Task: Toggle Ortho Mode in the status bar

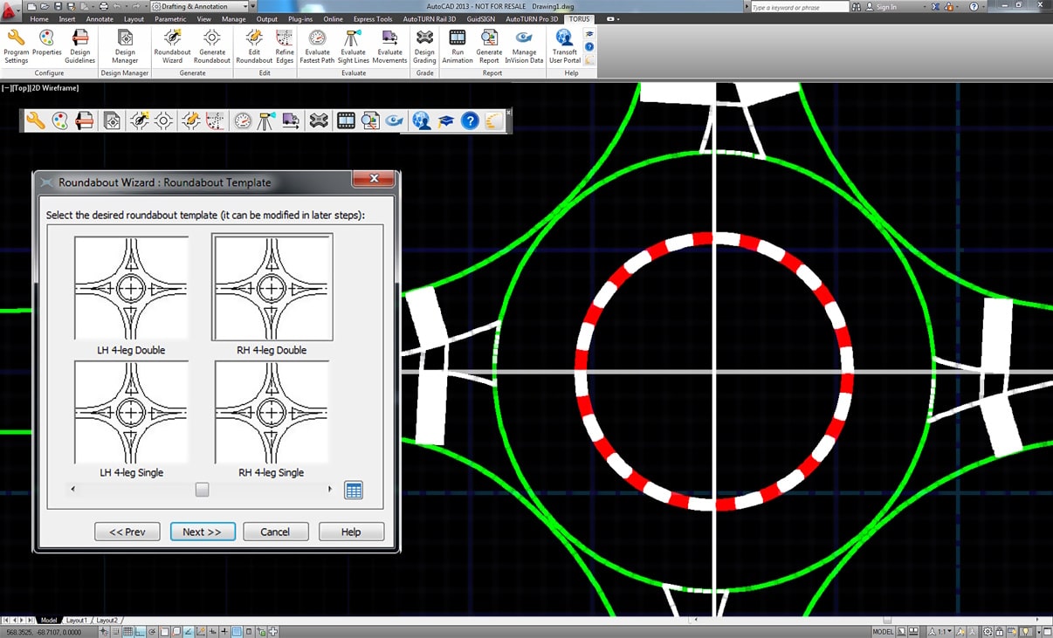Action: [141, 631]
